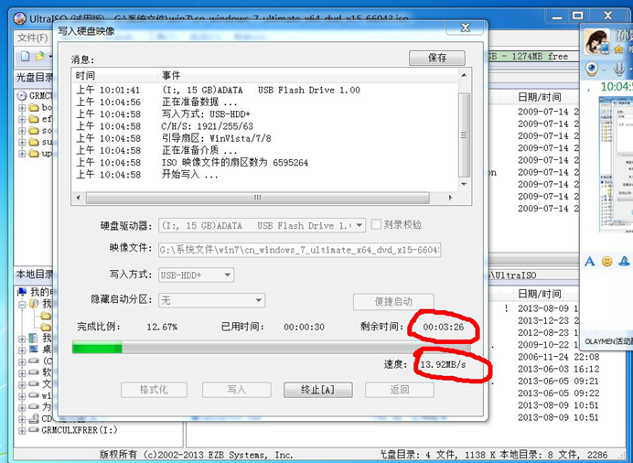Select the 'bo' folder icon in disc tree
The image size is (633, 463).
tap(35, 108)
